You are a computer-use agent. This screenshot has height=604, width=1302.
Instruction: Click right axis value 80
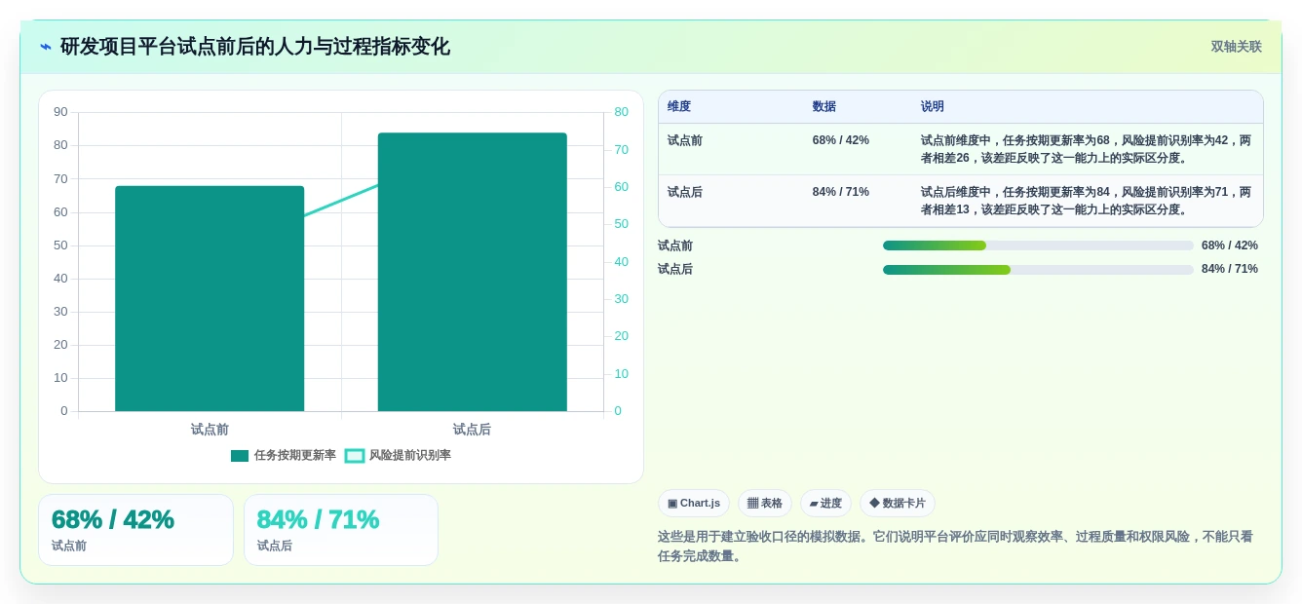pos(622,112)
